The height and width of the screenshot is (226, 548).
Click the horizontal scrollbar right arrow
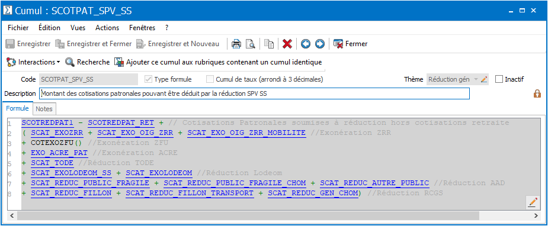pyautogui.click(x=537, y=216)
